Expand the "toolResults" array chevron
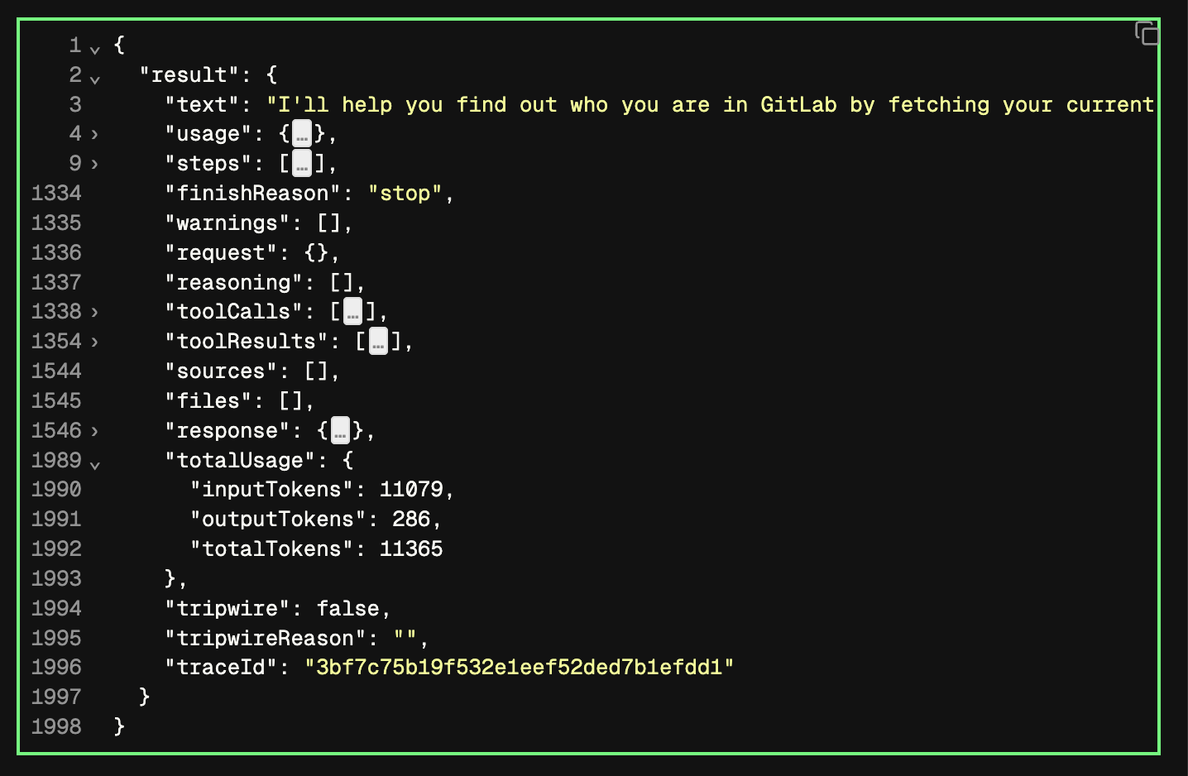This screenshot has height=776, width=1188. (x=95, y=342)
